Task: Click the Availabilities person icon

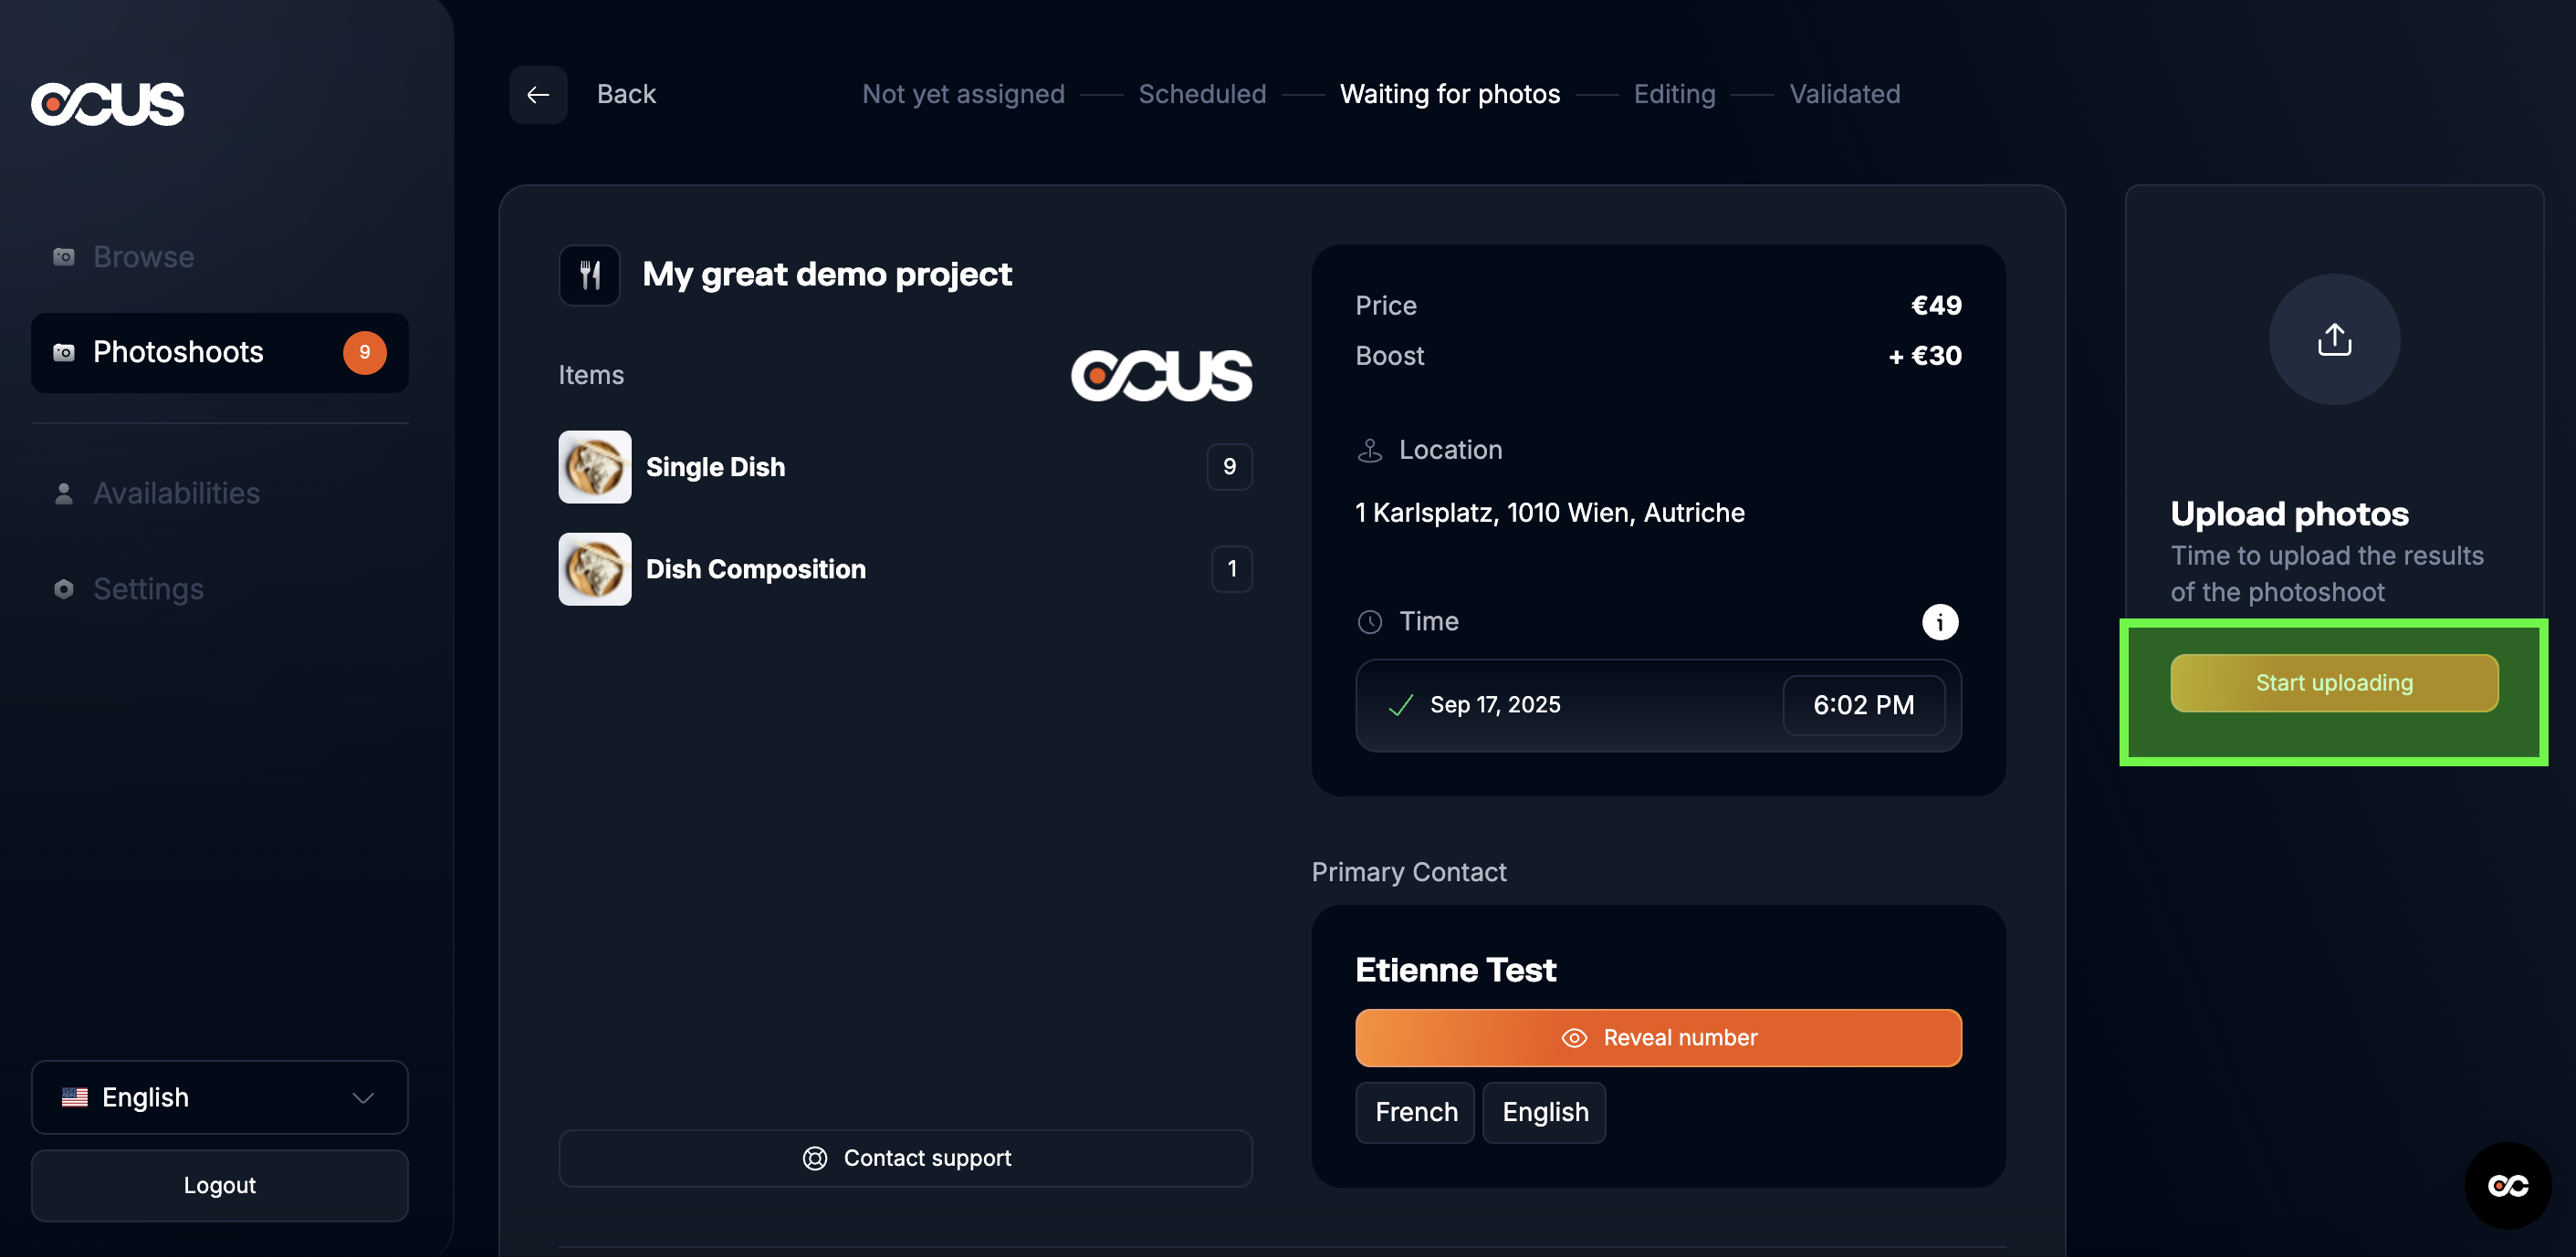Action: 63,493
